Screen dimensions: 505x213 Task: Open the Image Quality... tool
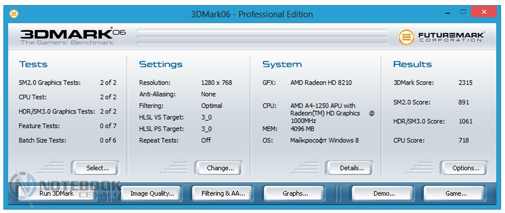pos(152,193)
